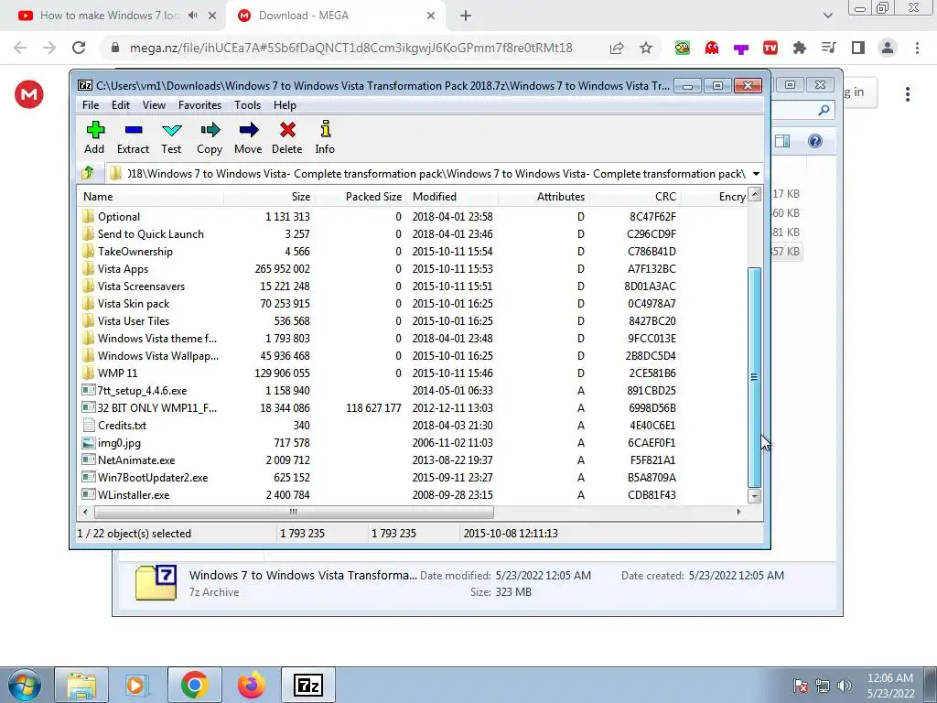The width and height of the screenshot is (937, 703).
Task: Expand the address path dropdown
Action: click(x=756, y=174)
